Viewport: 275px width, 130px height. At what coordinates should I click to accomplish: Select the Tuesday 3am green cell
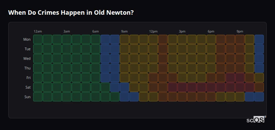coord(67,49)
